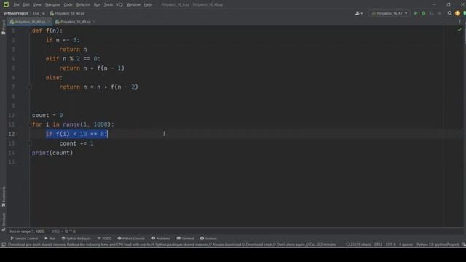The width and height of the screenshot is (466, 262).
Task: Click the green inspection checkmark in editor
Action: (x=459, y=30)
